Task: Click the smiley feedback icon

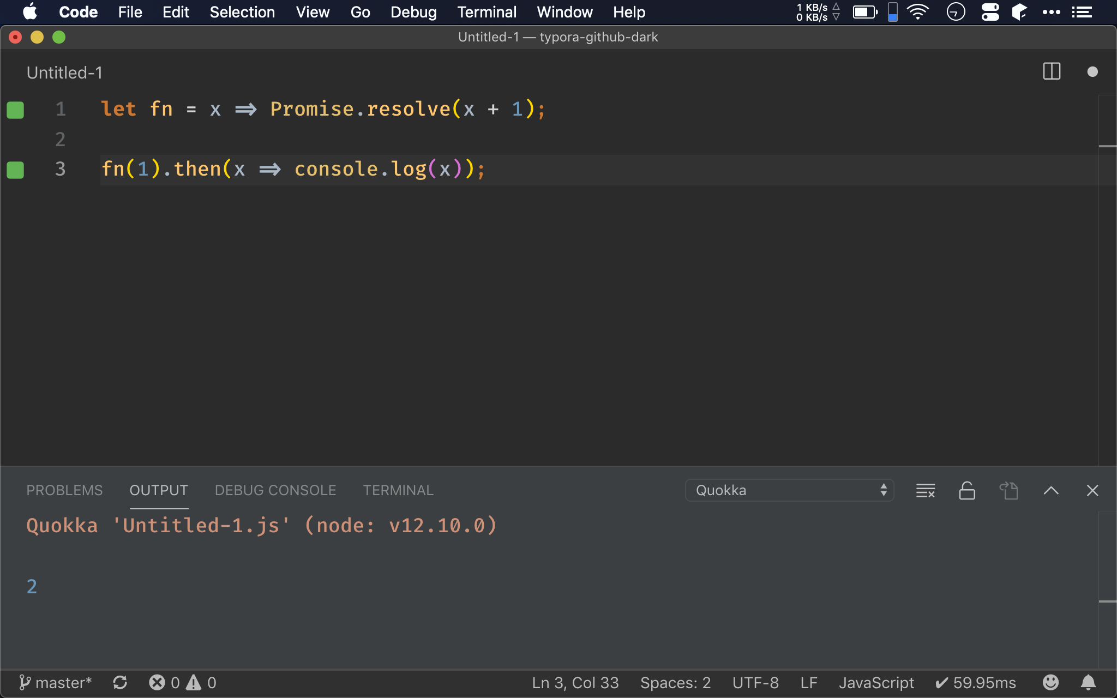Action: pos(1050,683)
